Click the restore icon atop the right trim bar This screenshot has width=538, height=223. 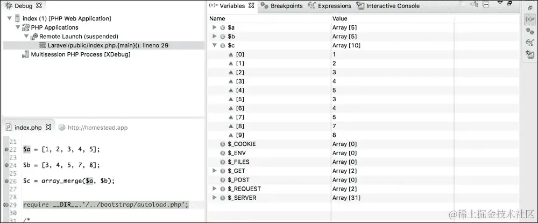(530, 8)
